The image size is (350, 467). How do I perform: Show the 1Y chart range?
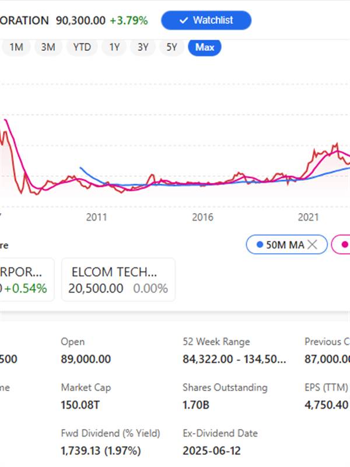[114, 47]
